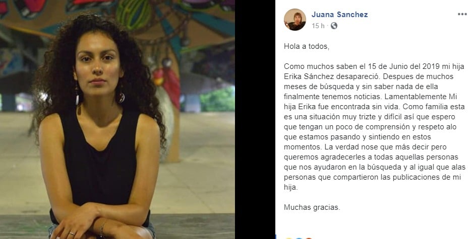Visit the Juana Sanchez name link

[x=340, y=15]
